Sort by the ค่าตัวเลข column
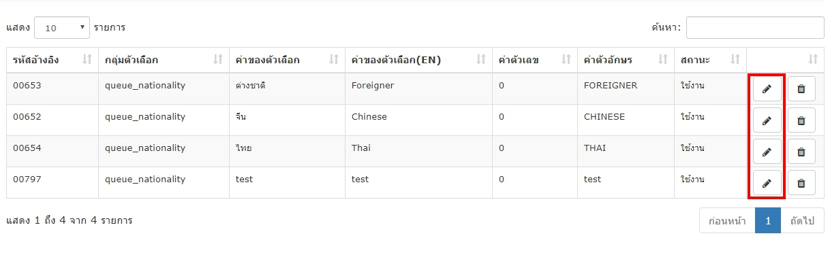This screenshot has width=830, height=272. (x=534, y=60)
